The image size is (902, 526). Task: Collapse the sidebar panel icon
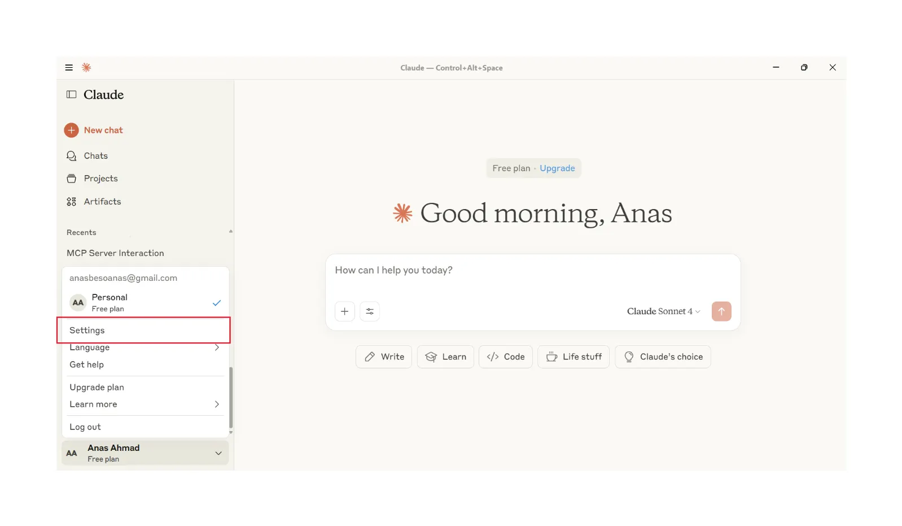(x=72, y=94)
